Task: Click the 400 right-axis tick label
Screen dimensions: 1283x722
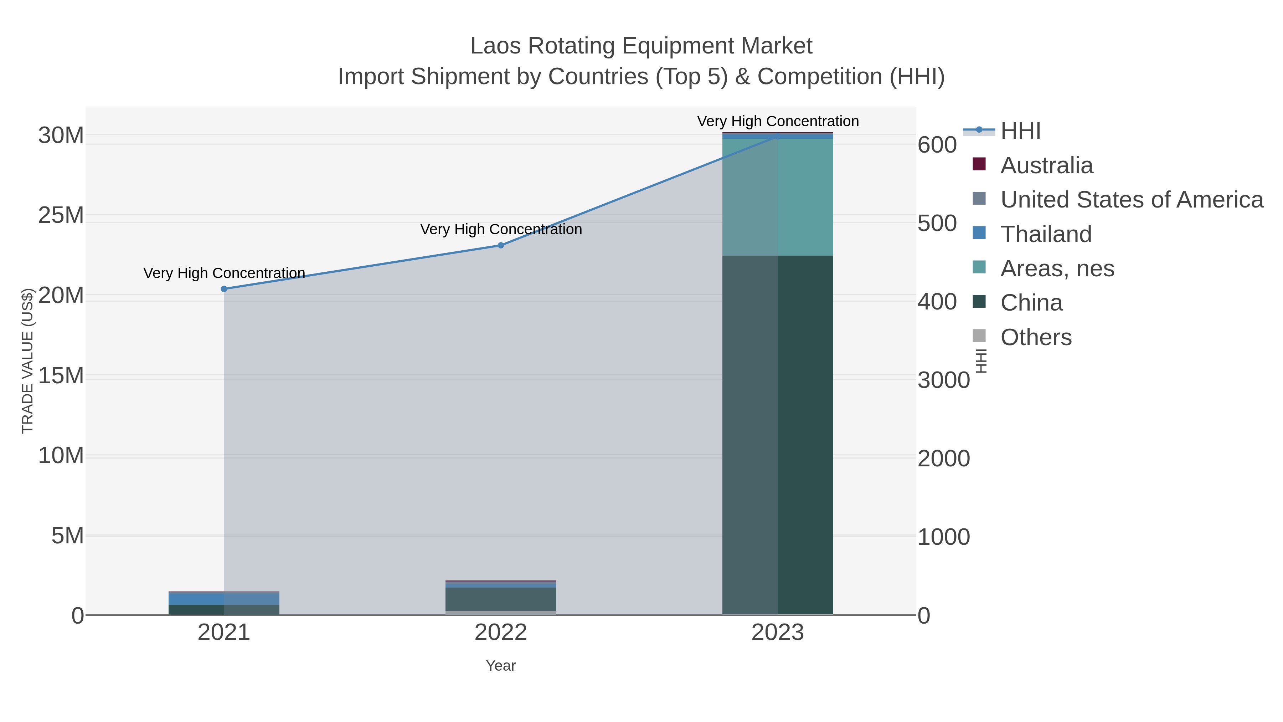Action: pyautogui.click(x=937, y=302)
